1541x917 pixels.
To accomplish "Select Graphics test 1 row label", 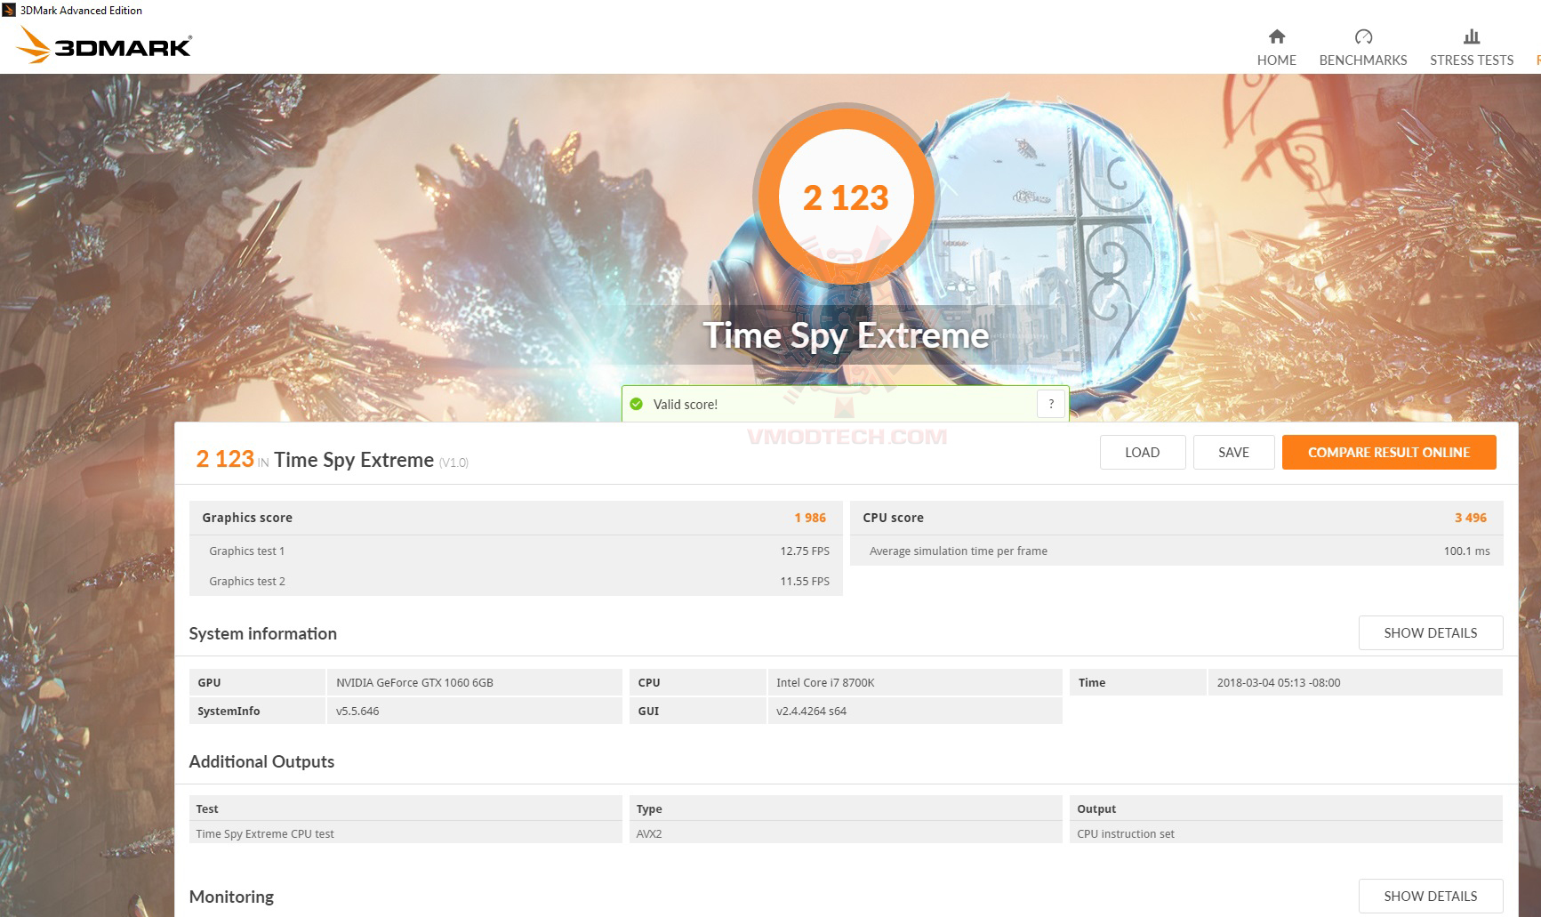I will point(247,551).
